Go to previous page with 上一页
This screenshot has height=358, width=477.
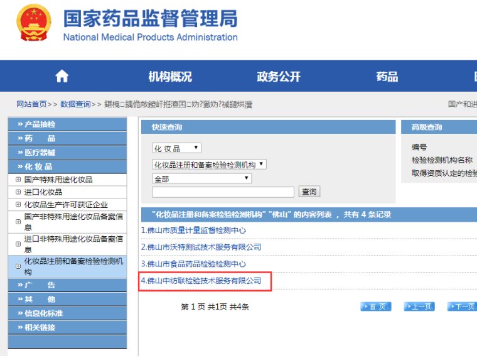tap(419, 306)
